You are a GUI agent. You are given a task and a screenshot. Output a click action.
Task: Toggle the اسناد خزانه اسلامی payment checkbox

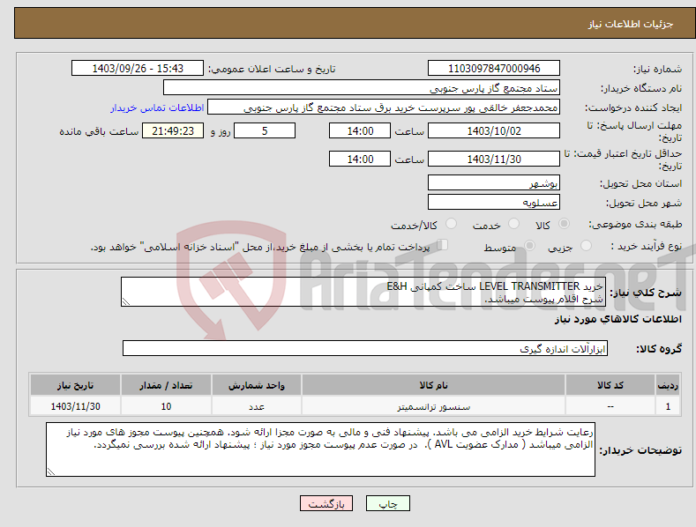point(443,244)
